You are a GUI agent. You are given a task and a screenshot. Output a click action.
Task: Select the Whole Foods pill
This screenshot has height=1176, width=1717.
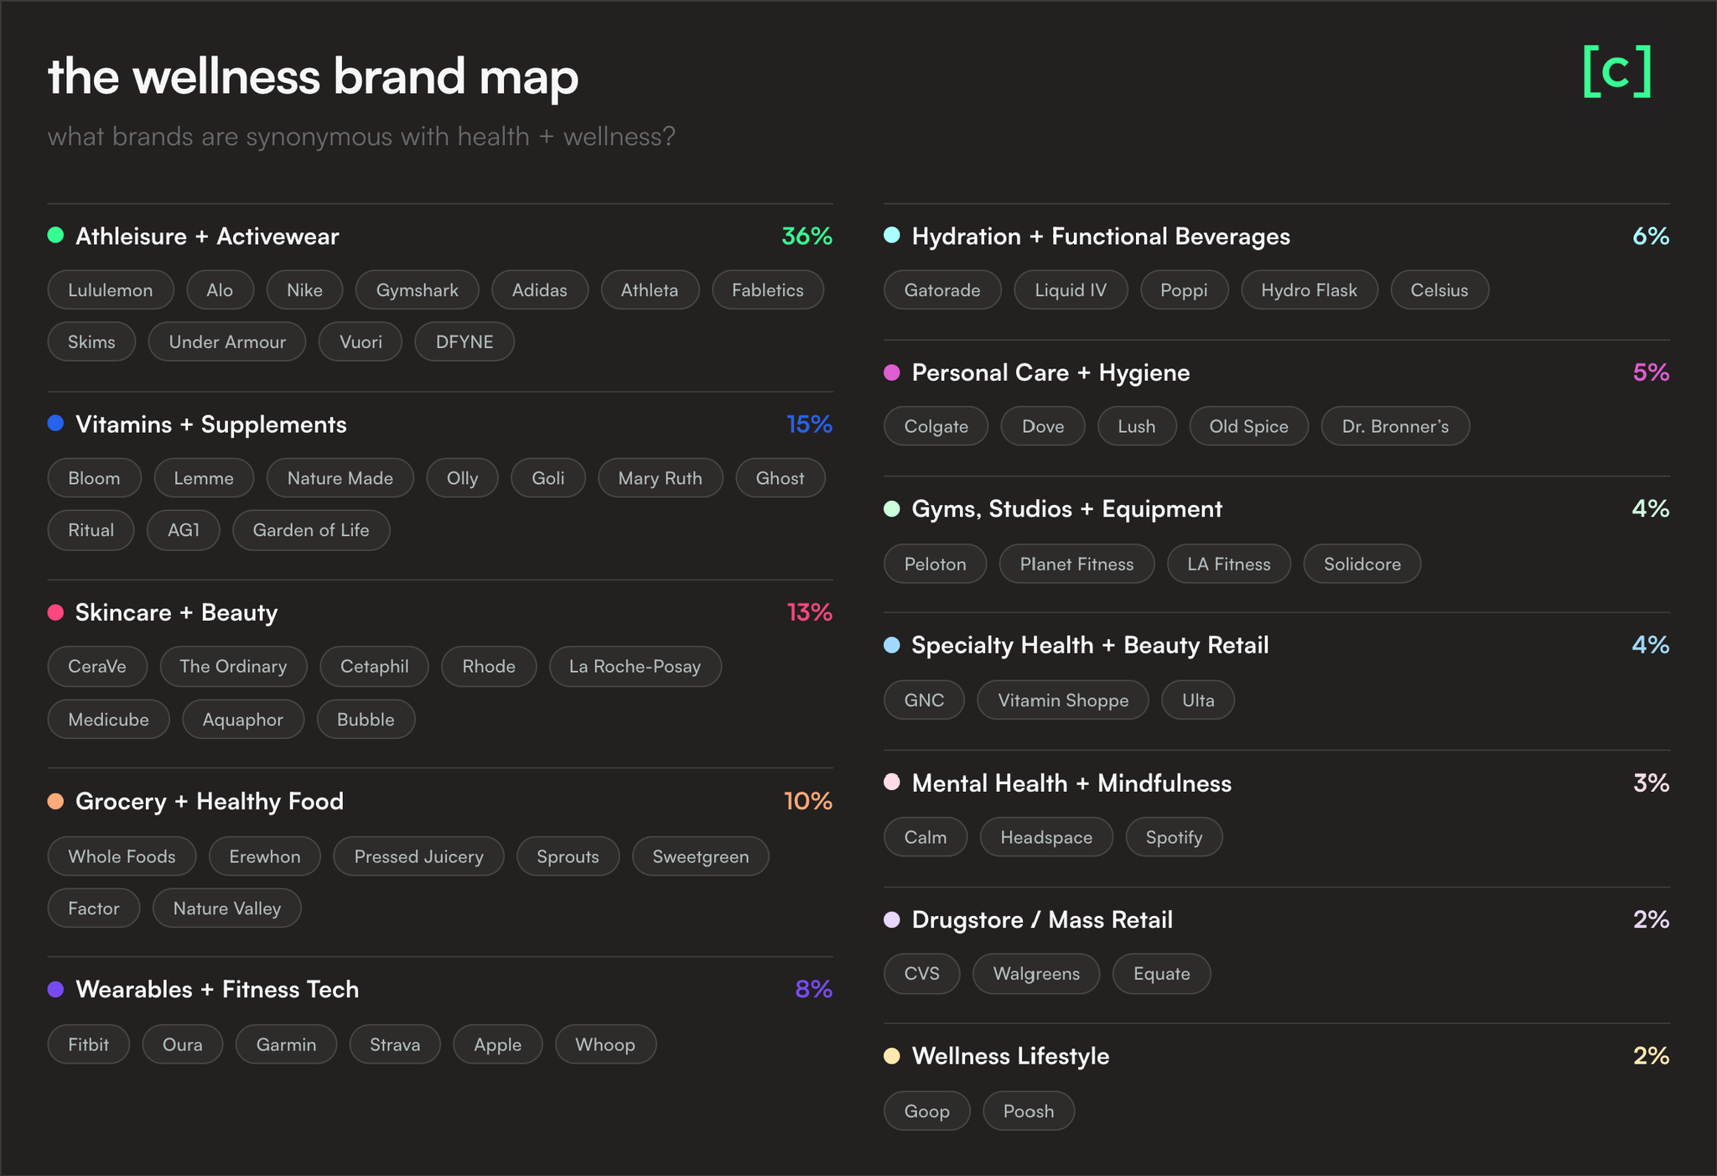(122, 856)
